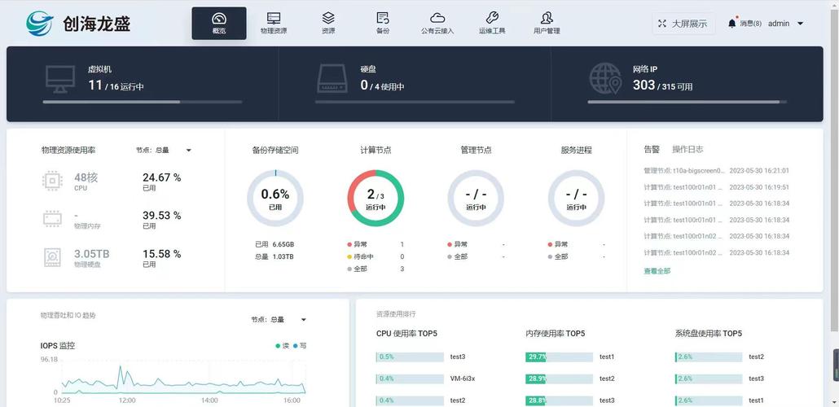This screenshot has height=407, width=839.
Task: Click the 虚拟机 usage progress bar
Action: tap(143, 102)
